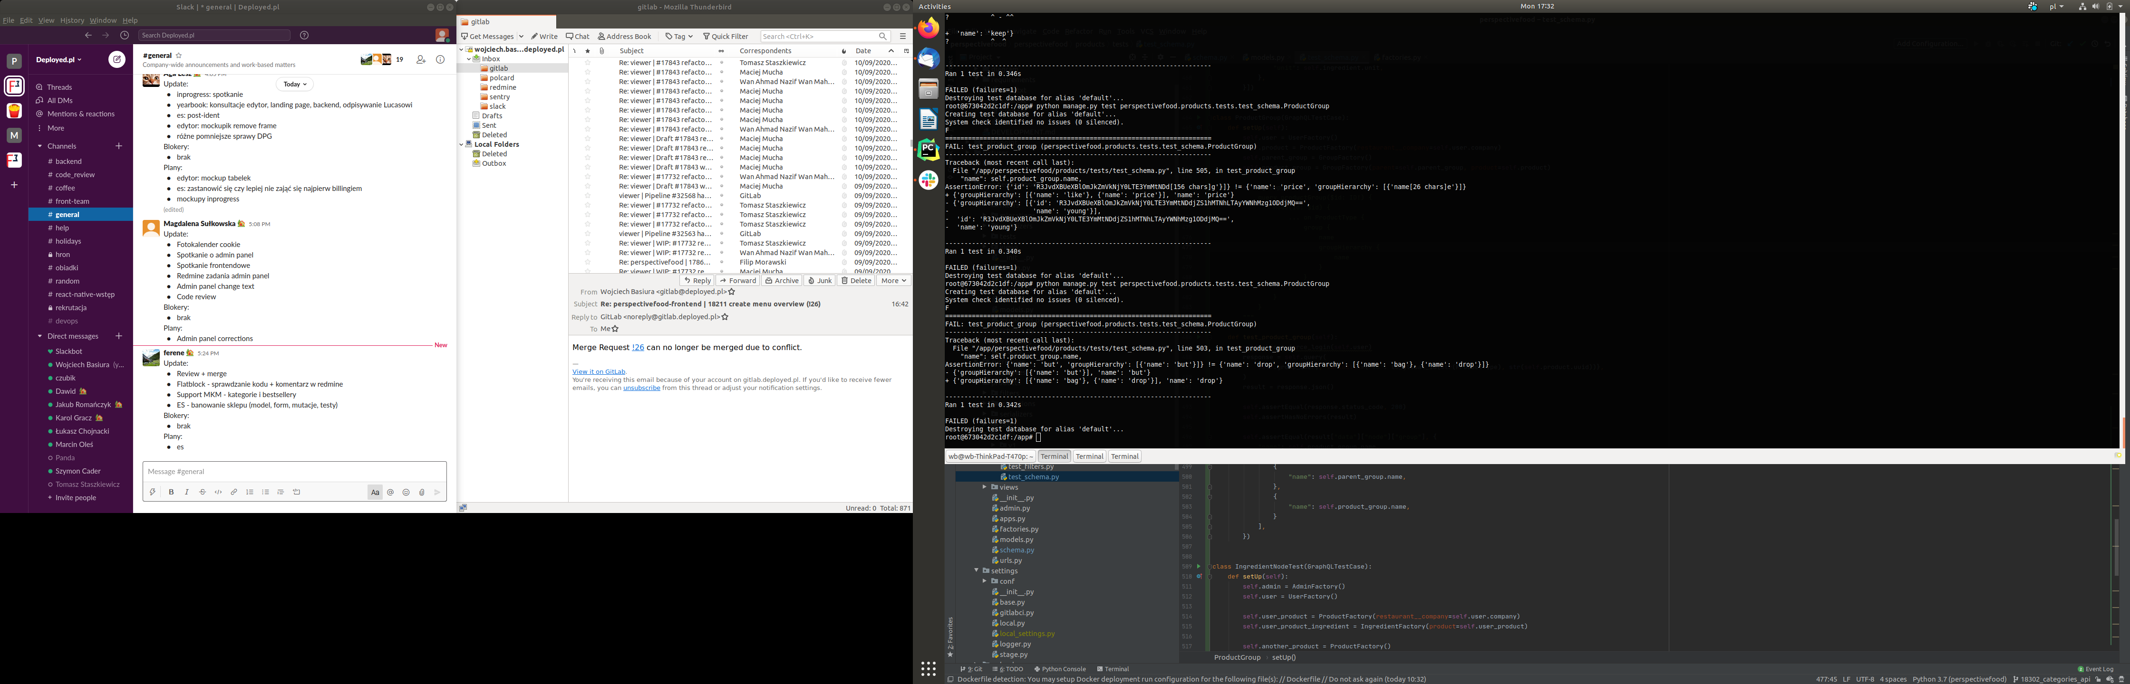Toggle star on first viewer #17843 email
This screenshot has height=684, width=2130.
pyautogui.click(x=588, y=63)
